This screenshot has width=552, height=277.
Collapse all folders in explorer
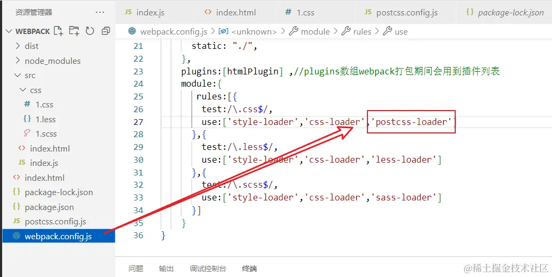pyautogui.click(x=106, y=31)
